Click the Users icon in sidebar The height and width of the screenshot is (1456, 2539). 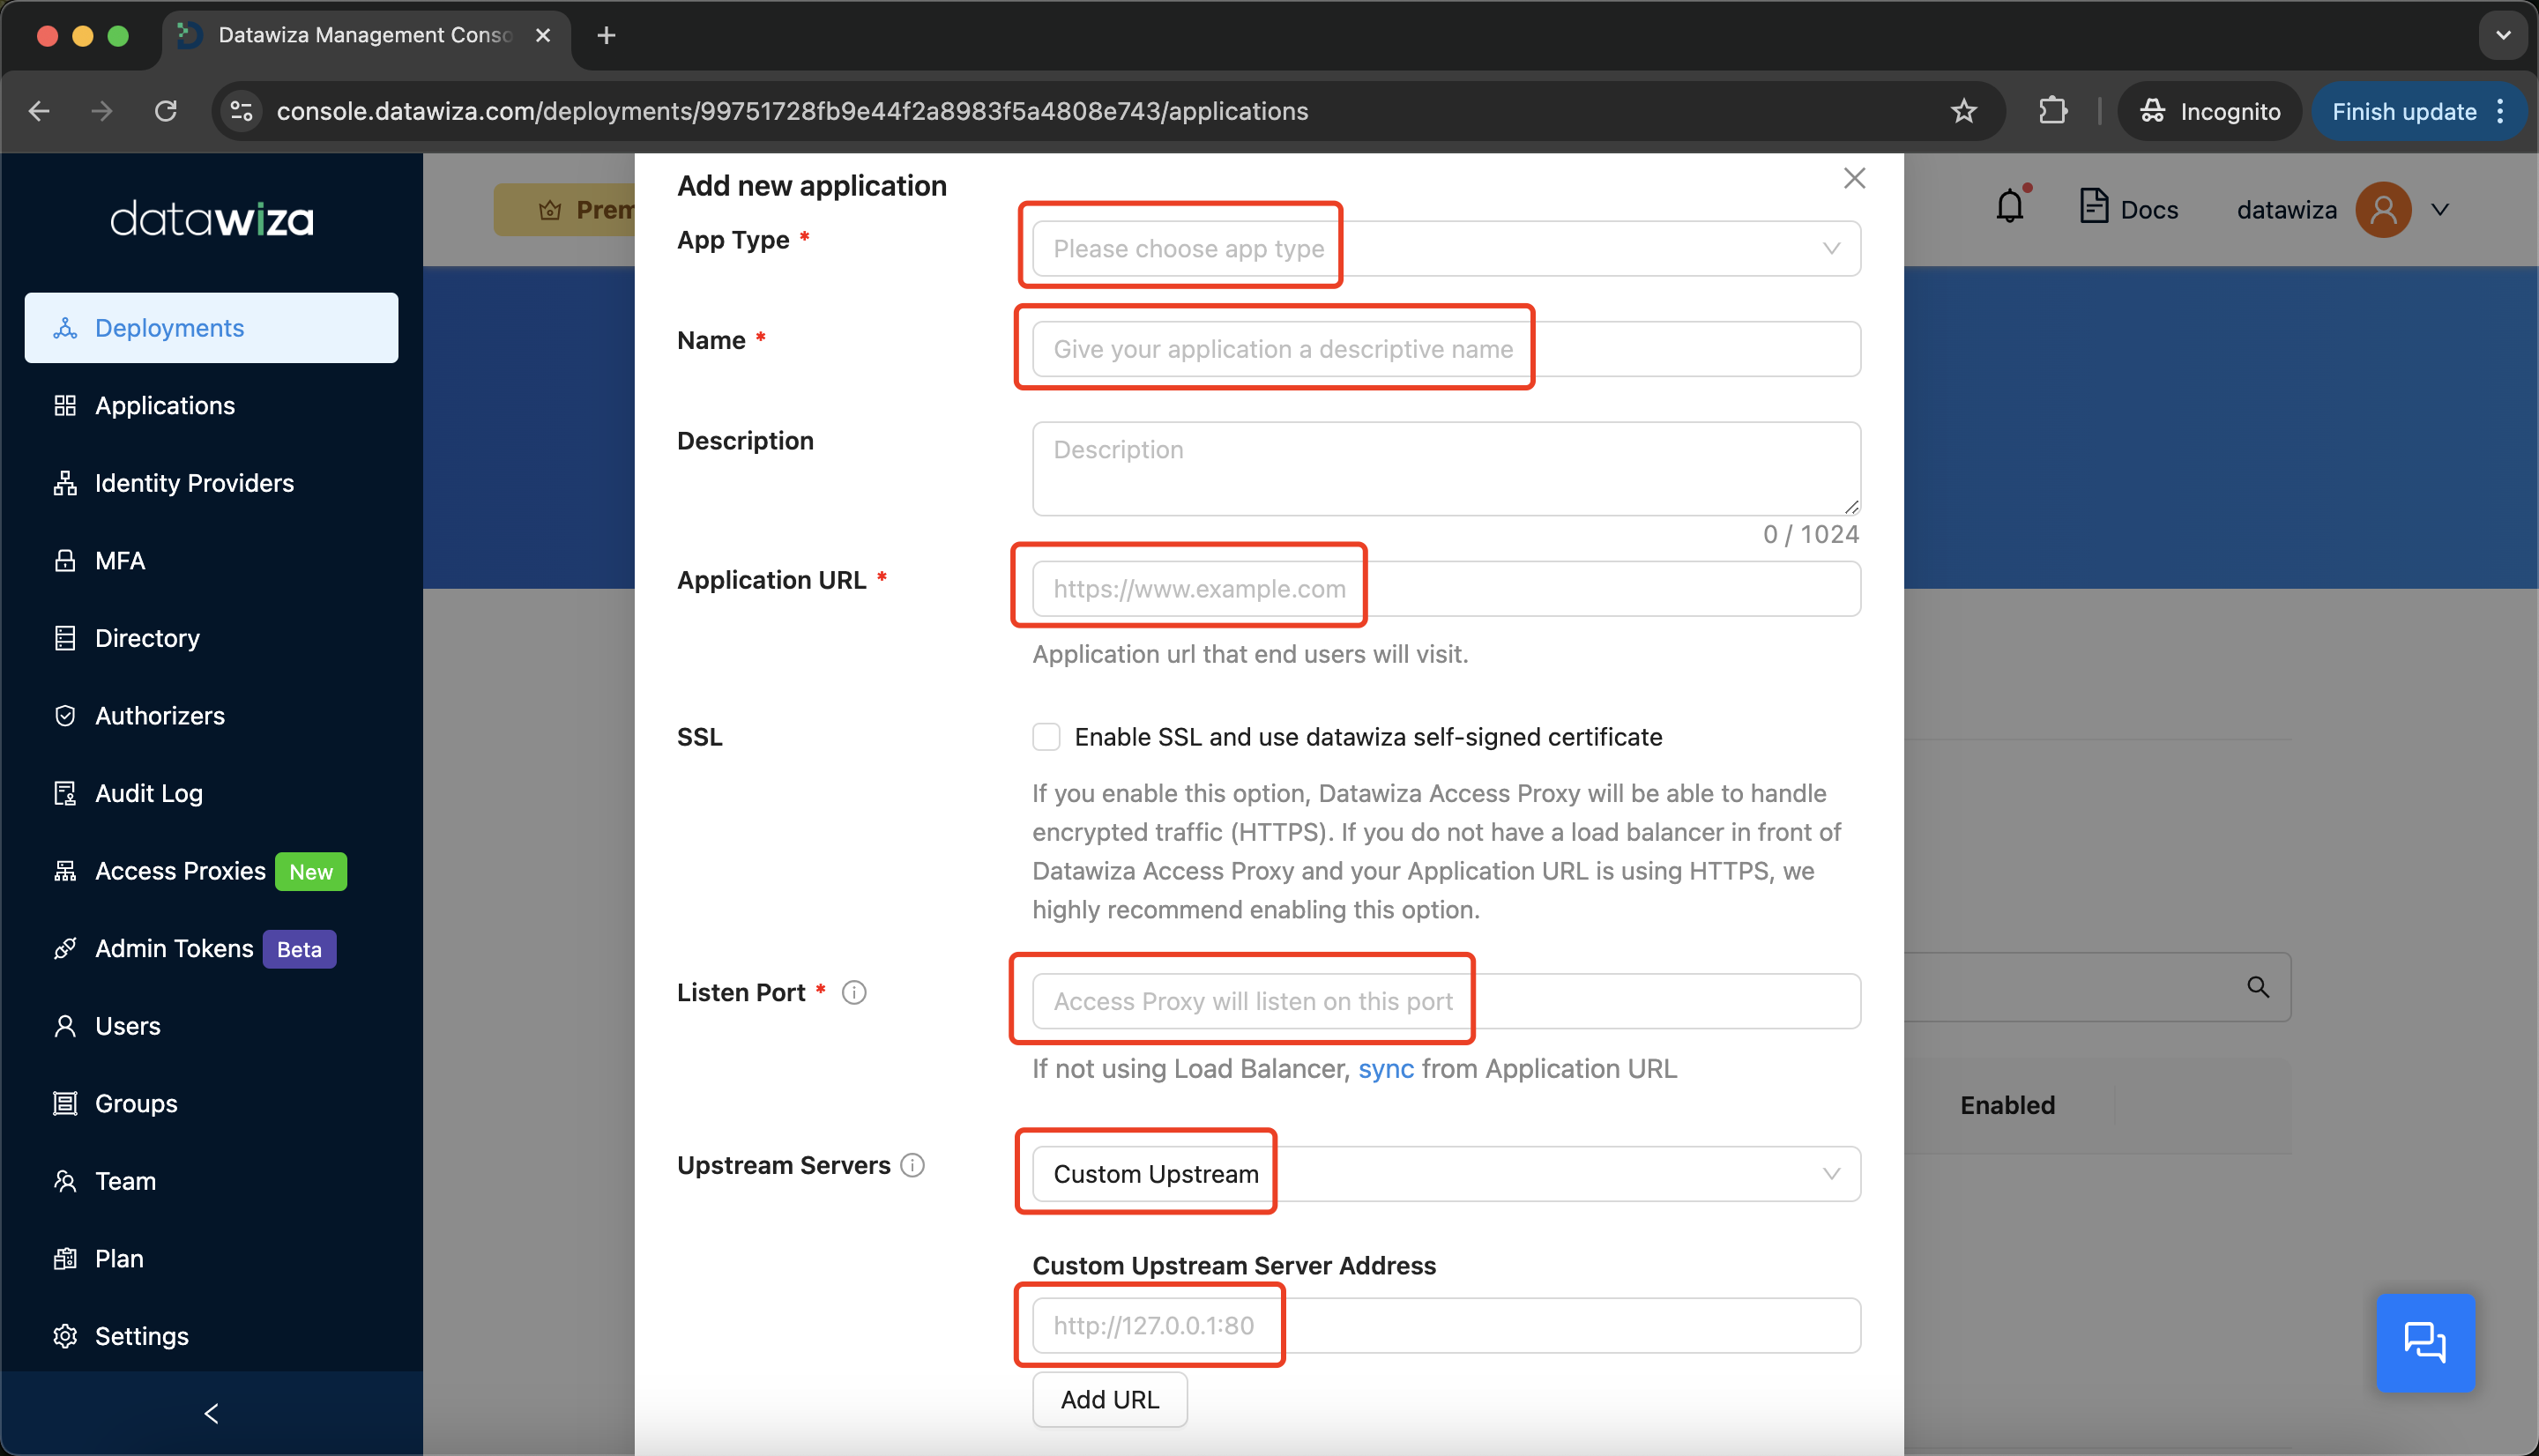65,1026
